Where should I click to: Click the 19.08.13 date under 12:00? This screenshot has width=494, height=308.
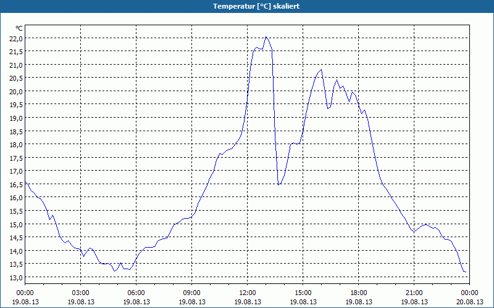(248, 302)
